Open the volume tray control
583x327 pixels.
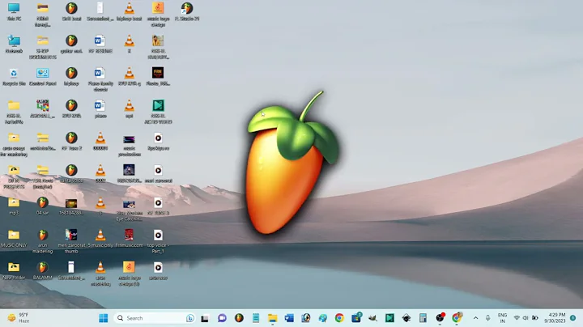pos(526,318)
